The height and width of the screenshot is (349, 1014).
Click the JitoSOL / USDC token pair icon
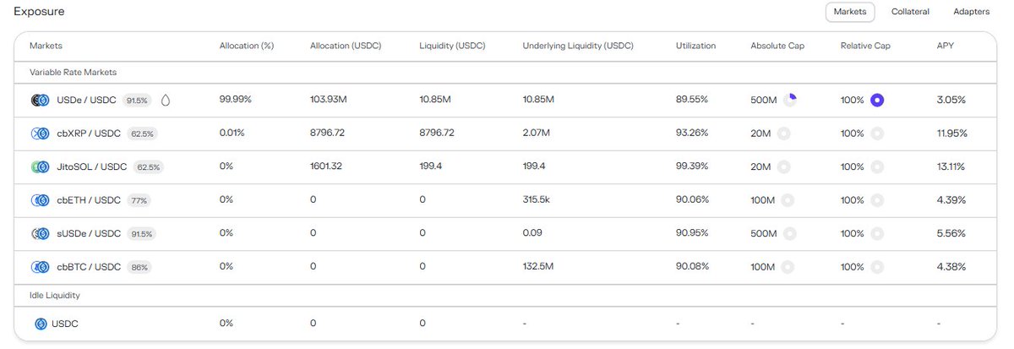pyautogui.click(x=41, y=167)
